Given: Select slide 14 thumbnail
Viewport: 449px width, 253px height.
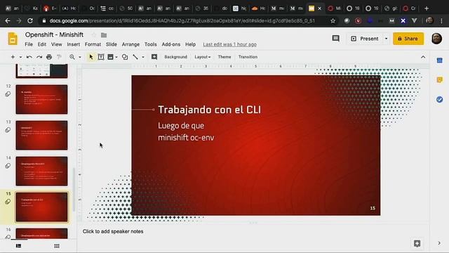Looking at the screenshot, I should click(41, 171).
